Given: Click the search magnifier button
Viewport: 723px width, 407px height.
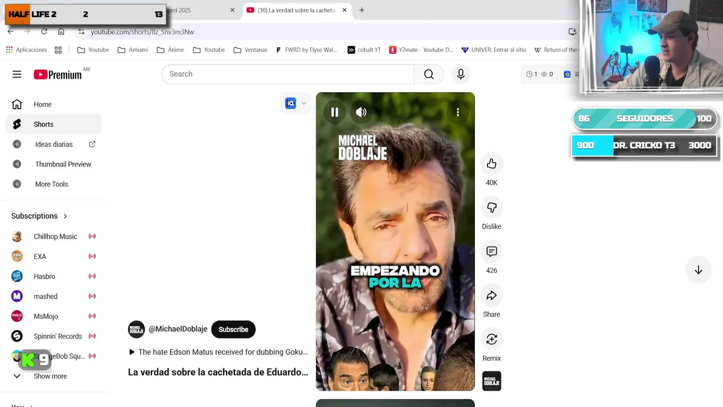Looking at the screenshot, I should tap(429, 74).
